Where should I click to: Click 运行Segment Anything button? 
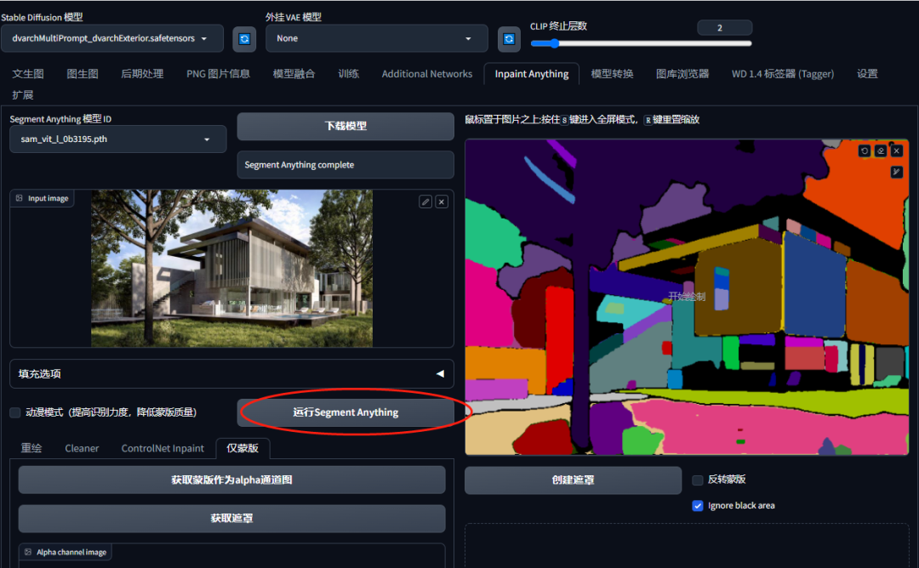(x=345, y=413)
